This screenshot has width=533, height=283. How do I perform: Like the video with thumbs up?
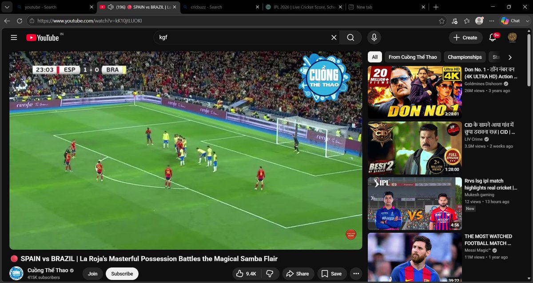coord(247,274)
